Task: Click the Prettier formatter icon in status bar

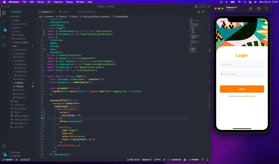Action: pos(194,160)
